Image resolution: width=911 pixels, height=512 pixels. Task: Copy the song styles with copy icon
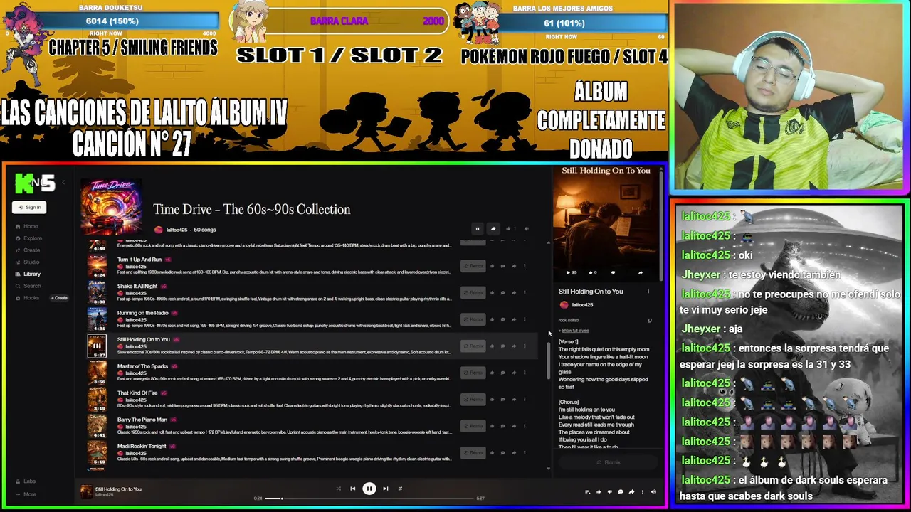(649, 321)
